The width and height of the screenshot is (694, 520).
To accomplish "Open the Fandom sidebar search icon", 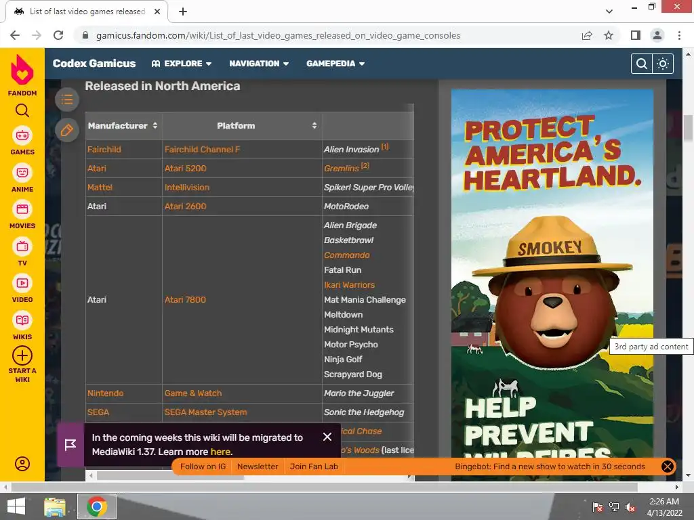I will click(x=22, y=110).
